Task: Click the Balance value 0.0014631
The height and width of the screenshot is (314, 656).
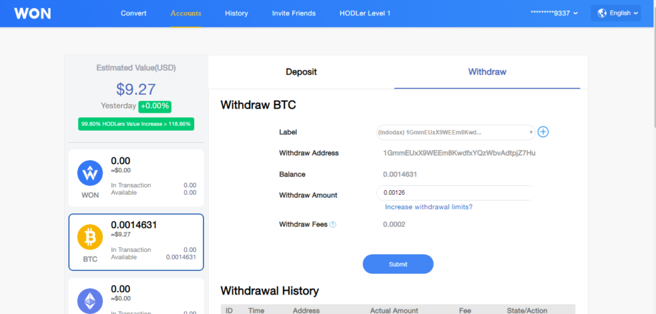Action: pos(400,174)
